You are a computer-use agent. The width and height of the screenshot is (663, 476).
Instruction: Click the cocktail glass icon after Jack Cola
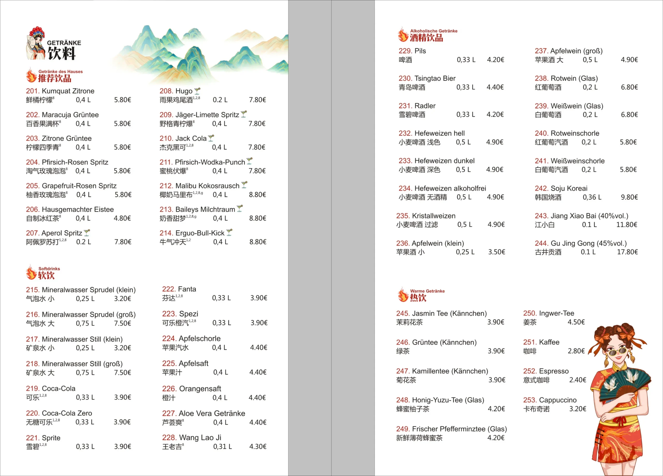point(211,138)
